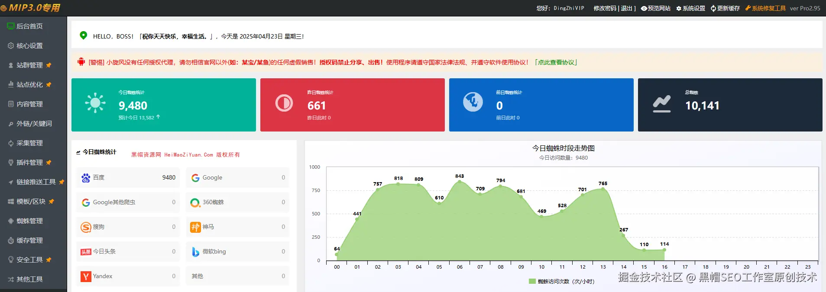This screenshot has width=826, height=292.
Task: Select the Yandex spider row
Action: 128,276
